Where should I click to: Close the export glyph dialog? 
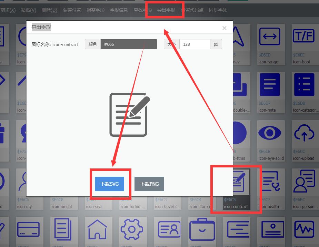(x=224, y=28)
